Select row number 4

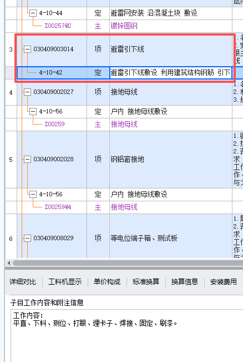(x=11, y=92)
